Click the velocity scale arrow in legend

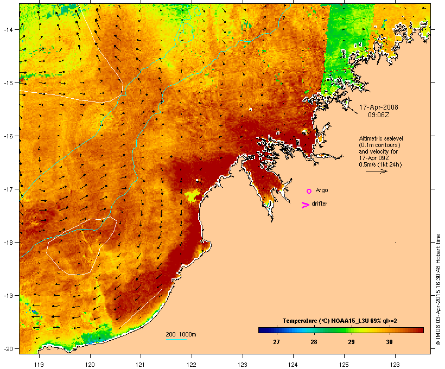click(376, 171)
